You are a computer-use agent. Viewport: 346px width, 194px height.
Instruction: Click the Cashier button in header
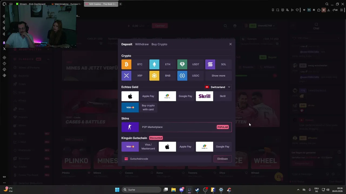(160, 26)
